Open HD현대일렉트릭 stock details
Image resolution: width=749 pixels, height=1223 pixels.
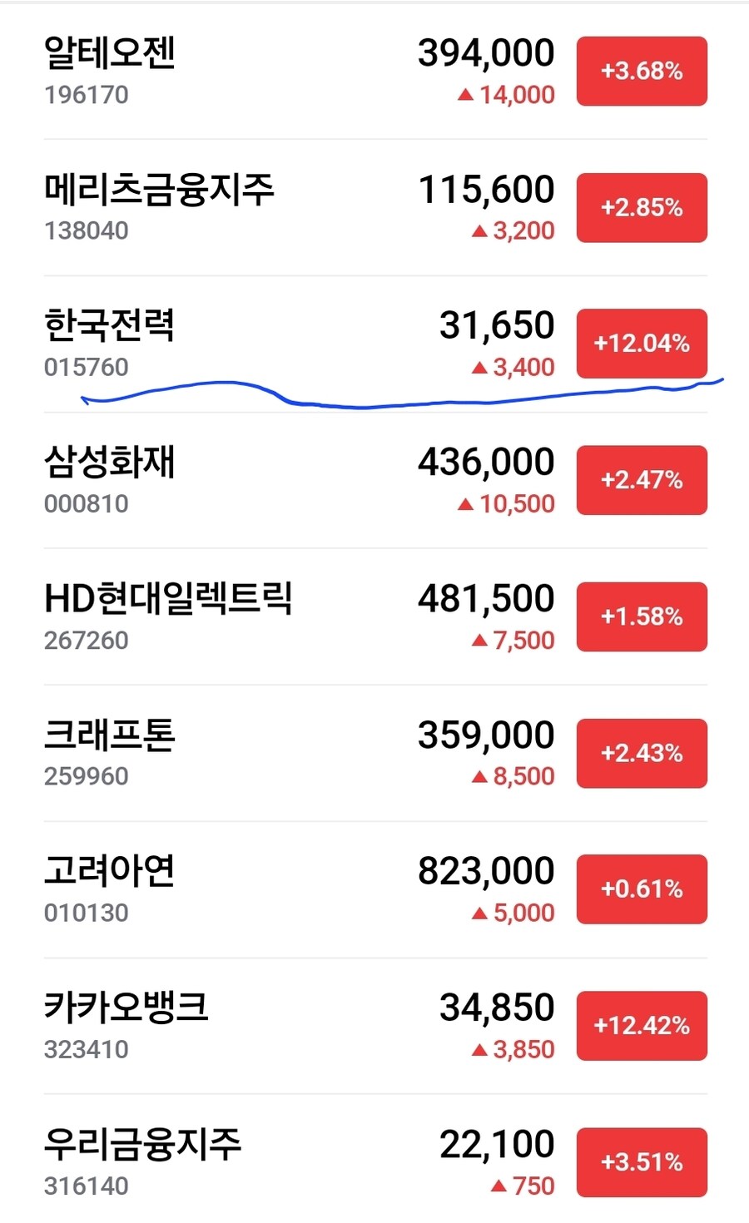[168, 599]
